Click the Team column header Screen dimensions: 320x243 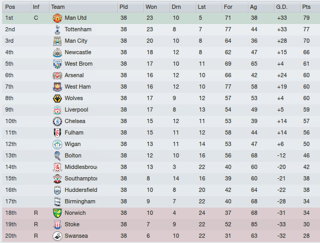coord(58,7)
